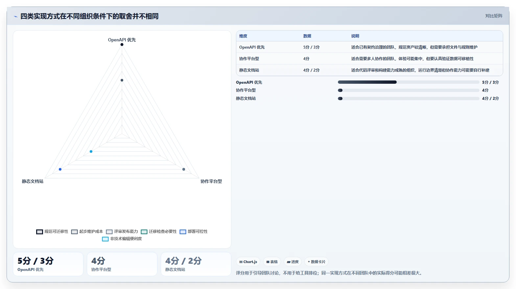
Task: Click the description starting 适合代码评审和构建能力
Action: point(420,70)
